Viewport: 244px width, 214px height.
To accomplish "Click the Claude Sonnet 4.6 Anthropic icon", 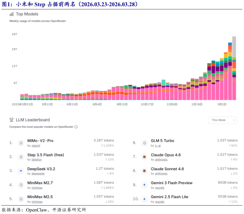I will coord(144,171).
